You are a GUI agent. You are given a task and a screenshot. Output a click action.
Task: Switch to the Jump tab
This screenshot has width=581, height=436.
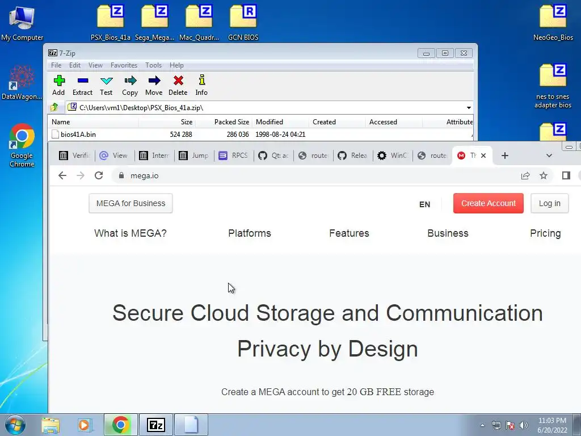[x=194, y=156]
